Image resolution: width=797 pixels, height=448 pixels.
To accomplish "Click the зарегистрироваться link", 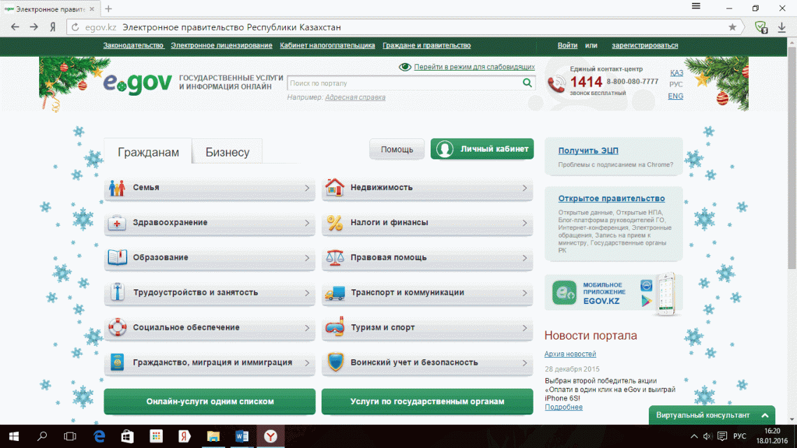I will pyautogui.click(x=645, y=45).
